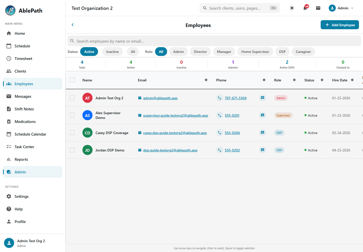363x252 pixels.
Task: Click the message icon in Admin Test Org 2 row
Action: 262,98
